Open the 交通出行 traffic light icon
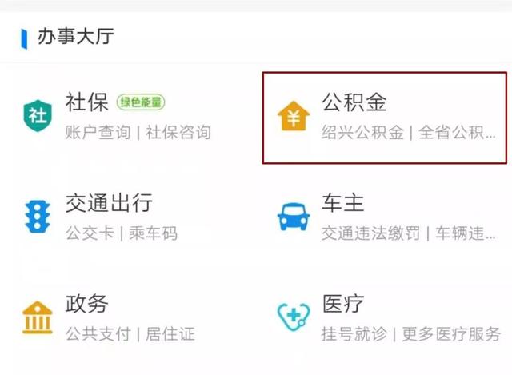 (x=38, y=217)
